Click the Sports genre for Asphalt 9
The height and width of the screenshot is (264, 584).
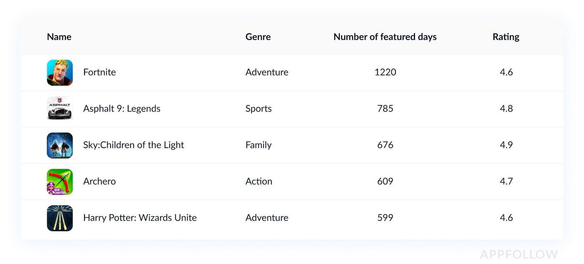pyautogui.click(x=258, y=108)
